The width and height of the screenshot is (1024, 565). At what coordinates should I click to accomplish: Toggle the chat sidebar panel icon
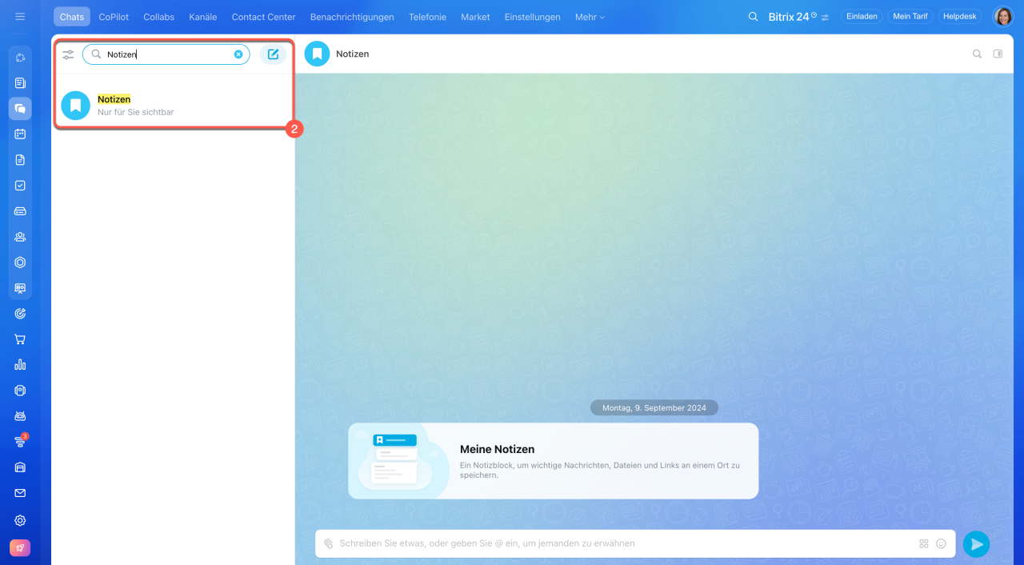click(998, 54)
